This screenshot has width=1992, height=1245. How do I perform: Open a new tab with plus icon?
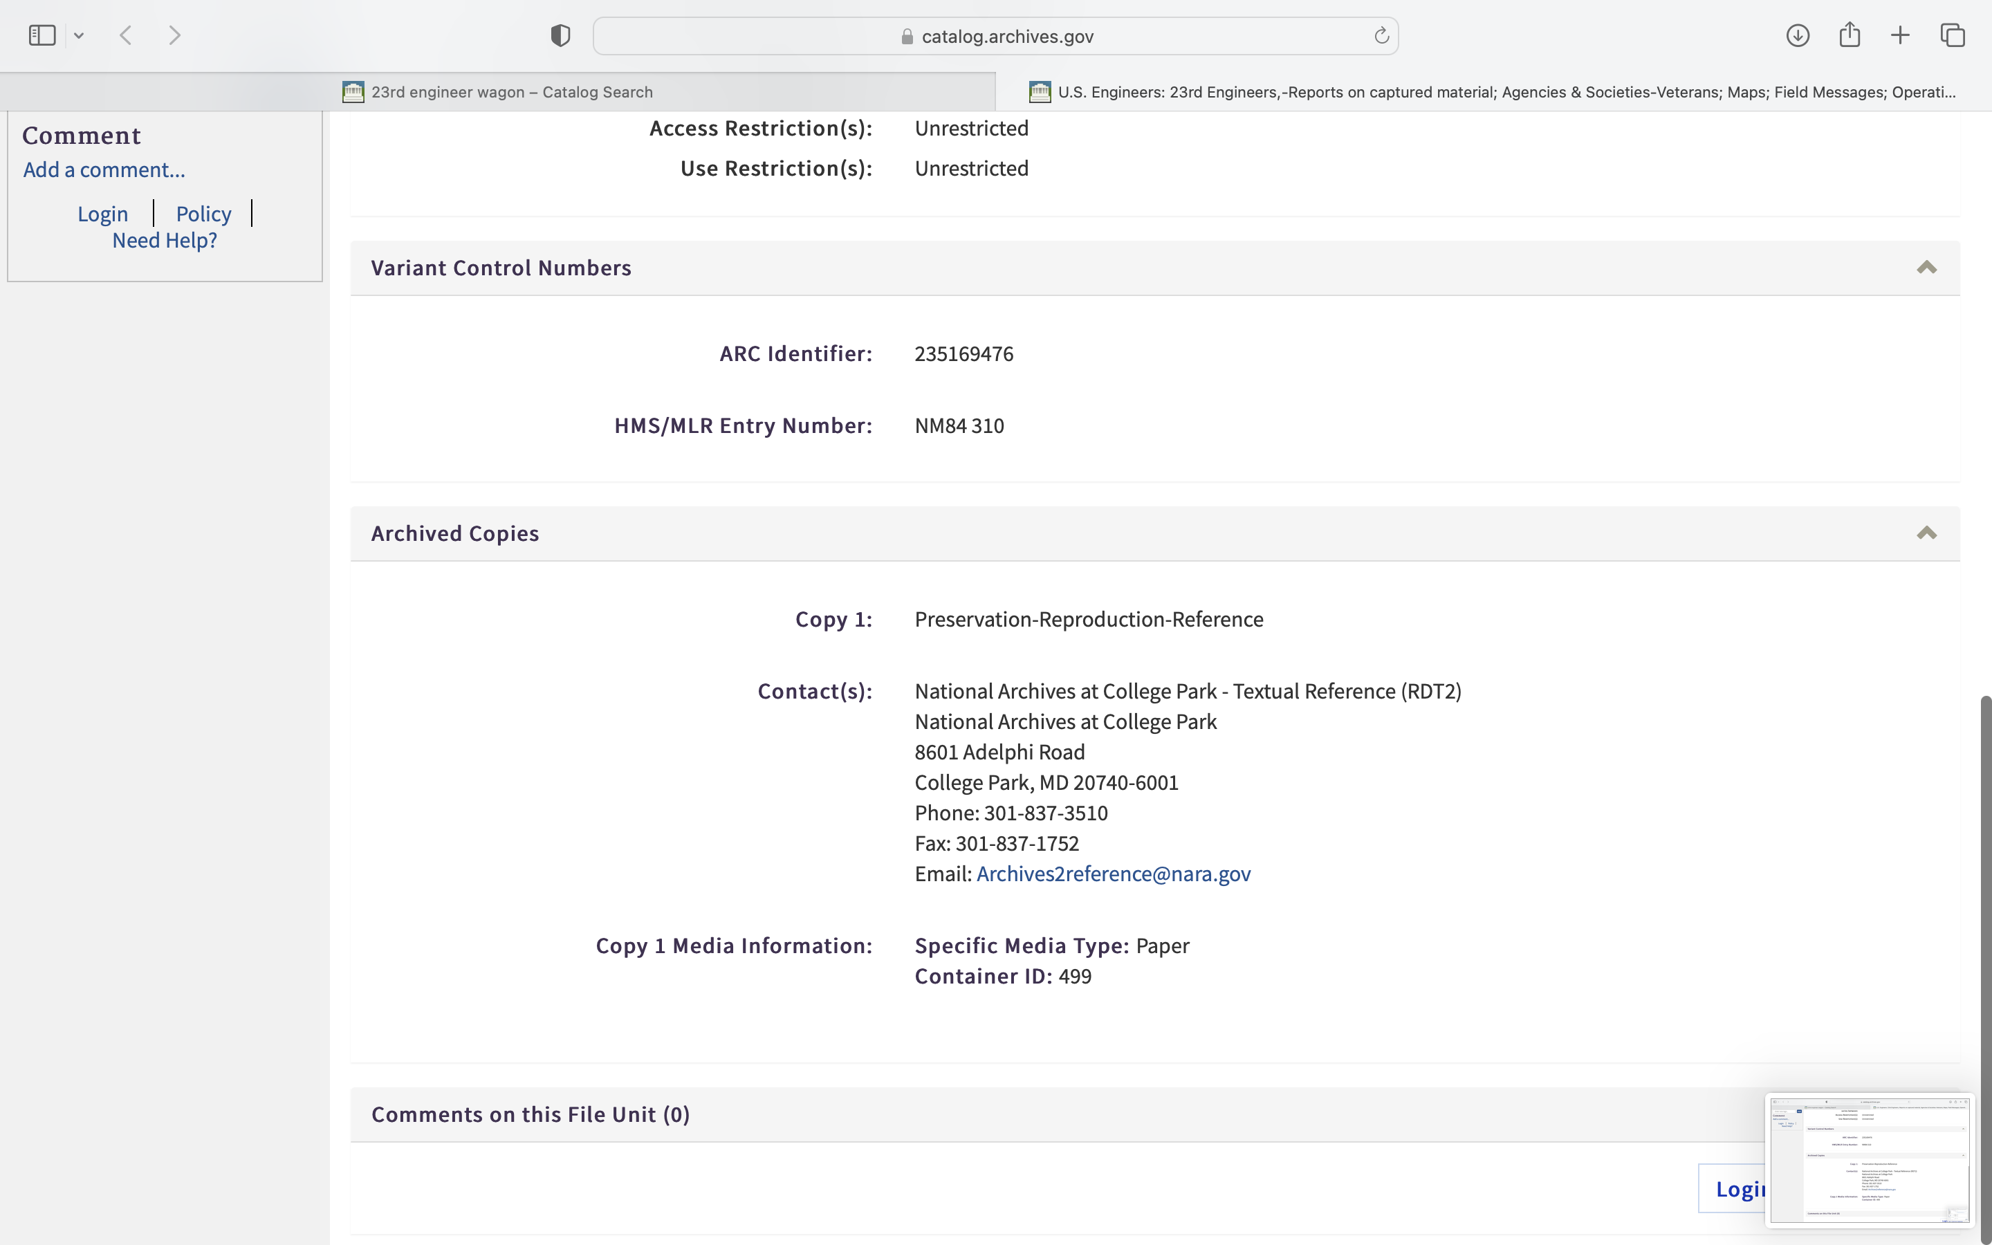pyautogui.click(x=1900, y=35)
